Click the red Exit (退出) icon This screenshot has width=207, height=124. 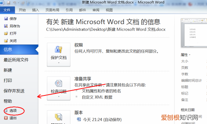click(x=6, y=118)
